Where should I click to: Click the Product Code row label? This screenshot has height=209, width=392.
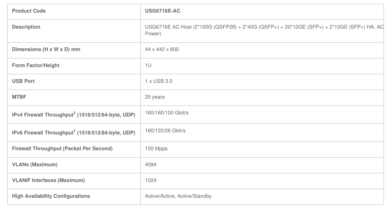pos(29,11)
